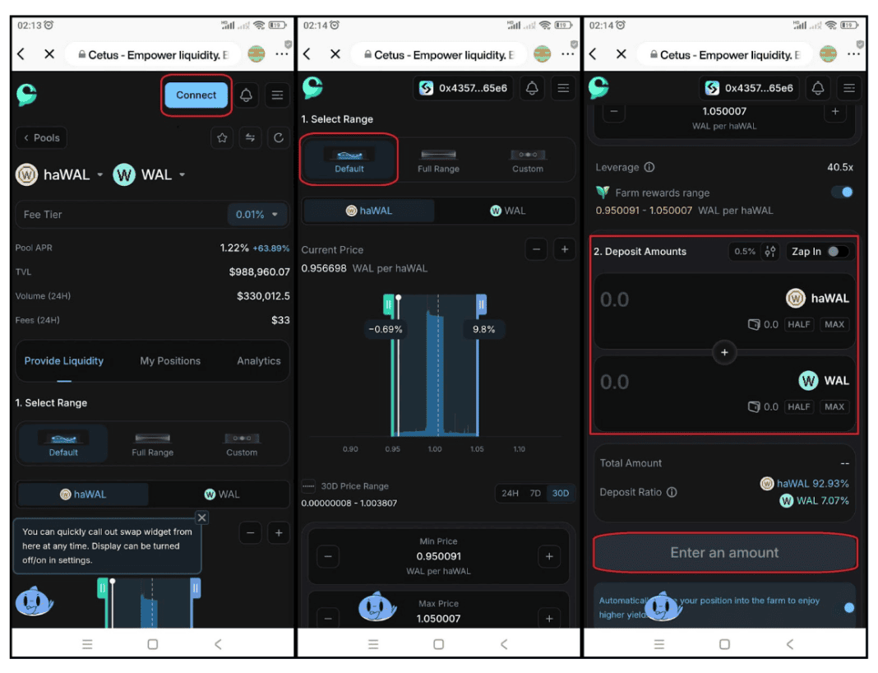Select Default range in left screen
The image size is (878, 673).
[63, 443]
